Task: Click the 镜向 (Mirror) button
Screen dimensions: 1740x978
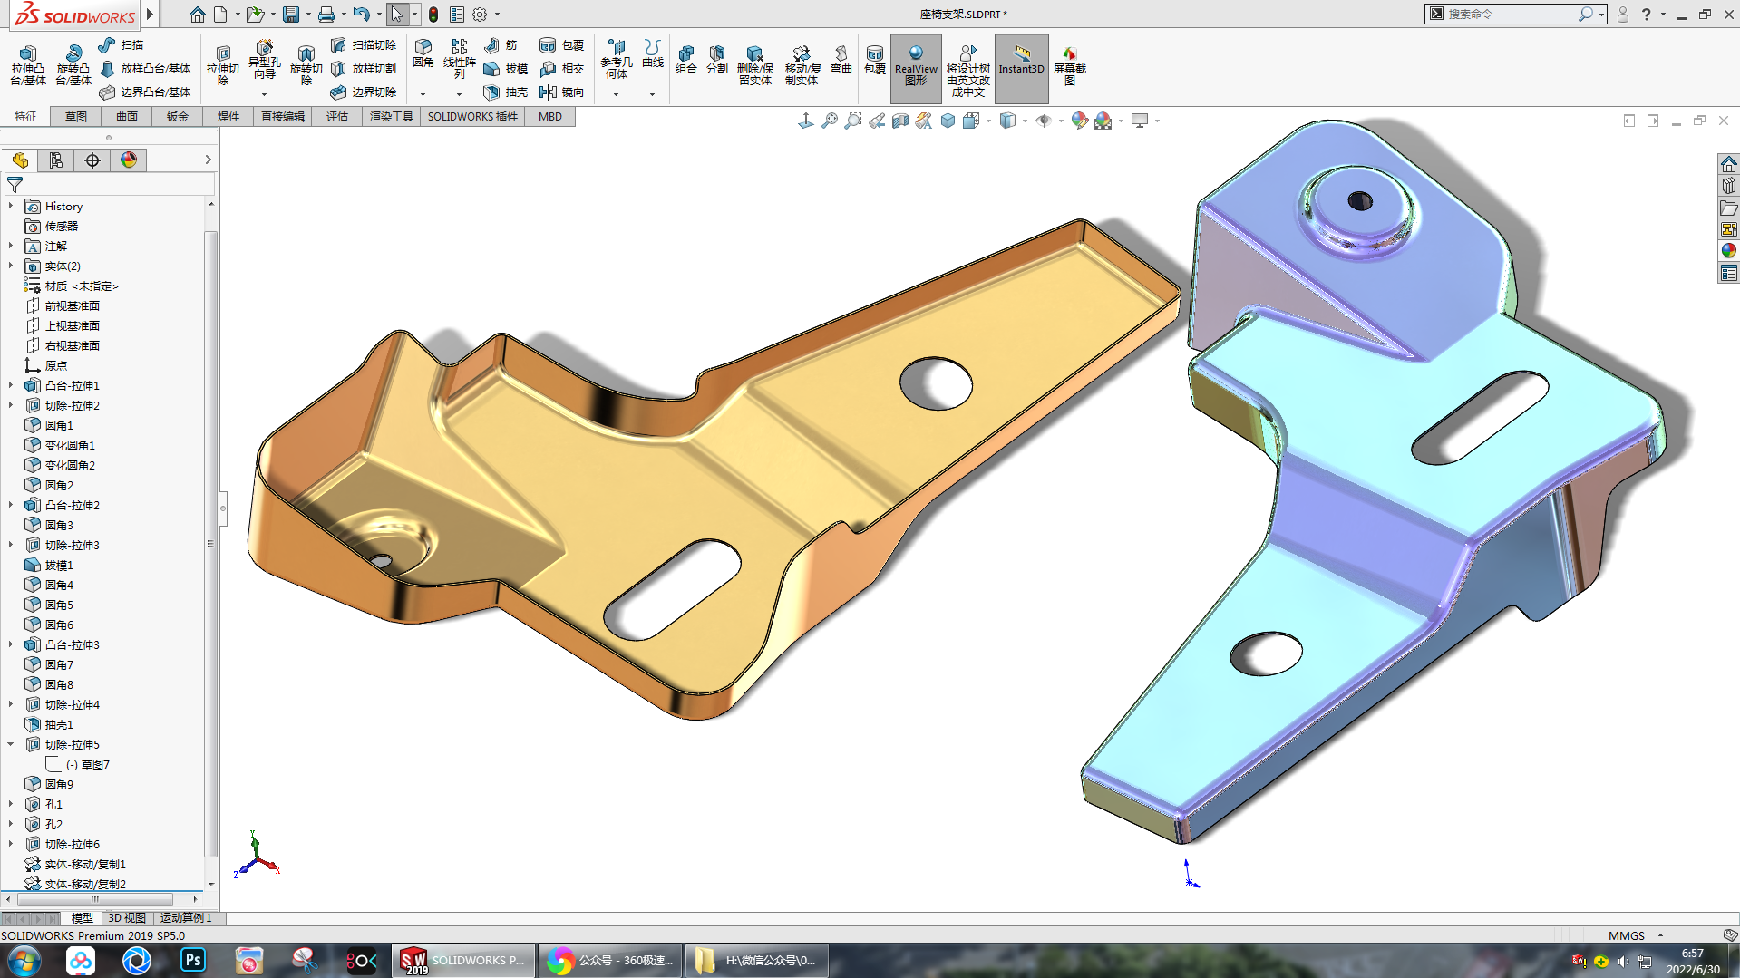Action: click(562, 92)
